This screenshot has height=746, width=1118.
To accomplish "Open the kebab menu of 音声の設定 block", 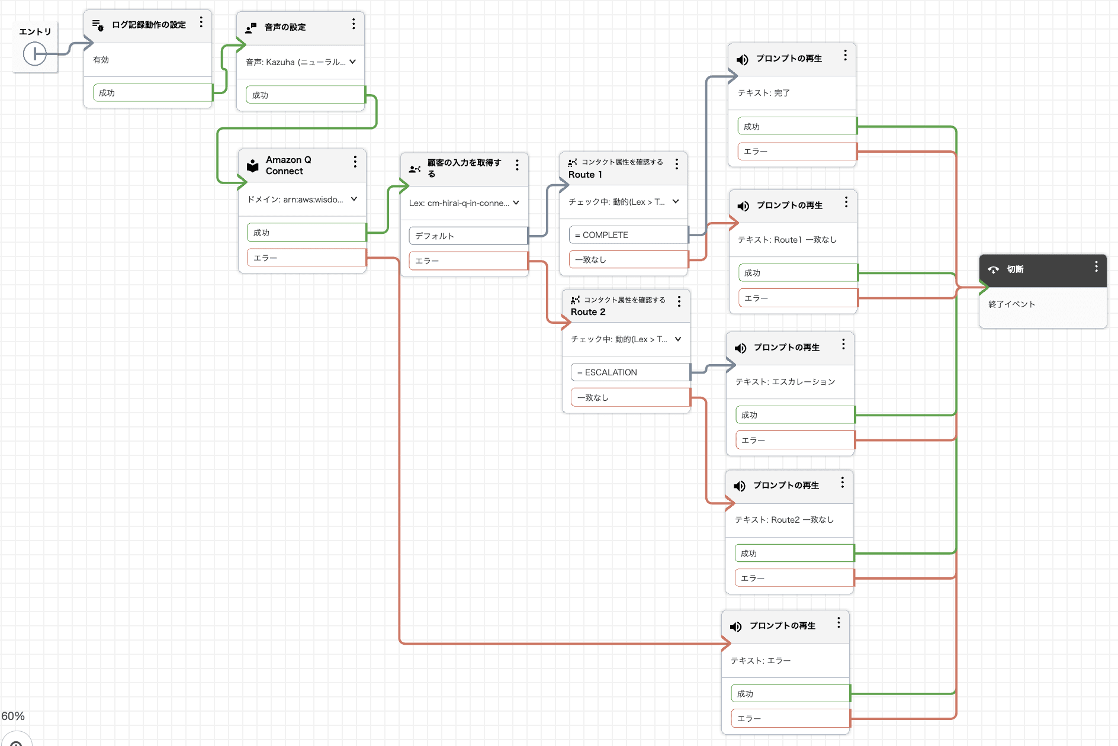I will pyautogui.click(x=354, y=24).
